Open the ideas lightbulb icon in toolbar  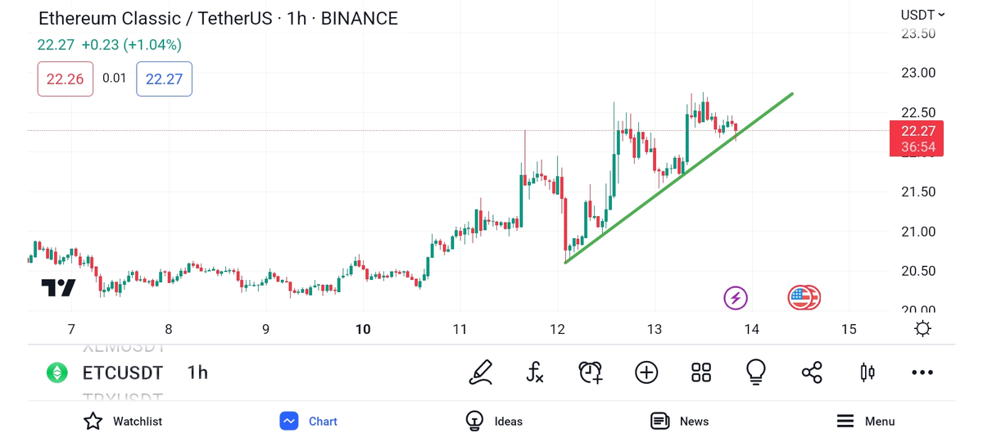(x=756, y=372)
